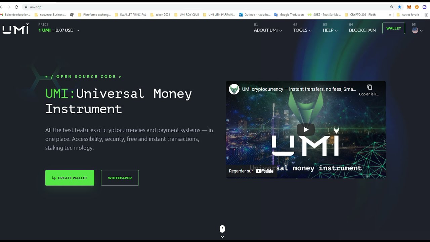Open the orange extension icon
Screen dimensions: 430x242
pos(417,7)
